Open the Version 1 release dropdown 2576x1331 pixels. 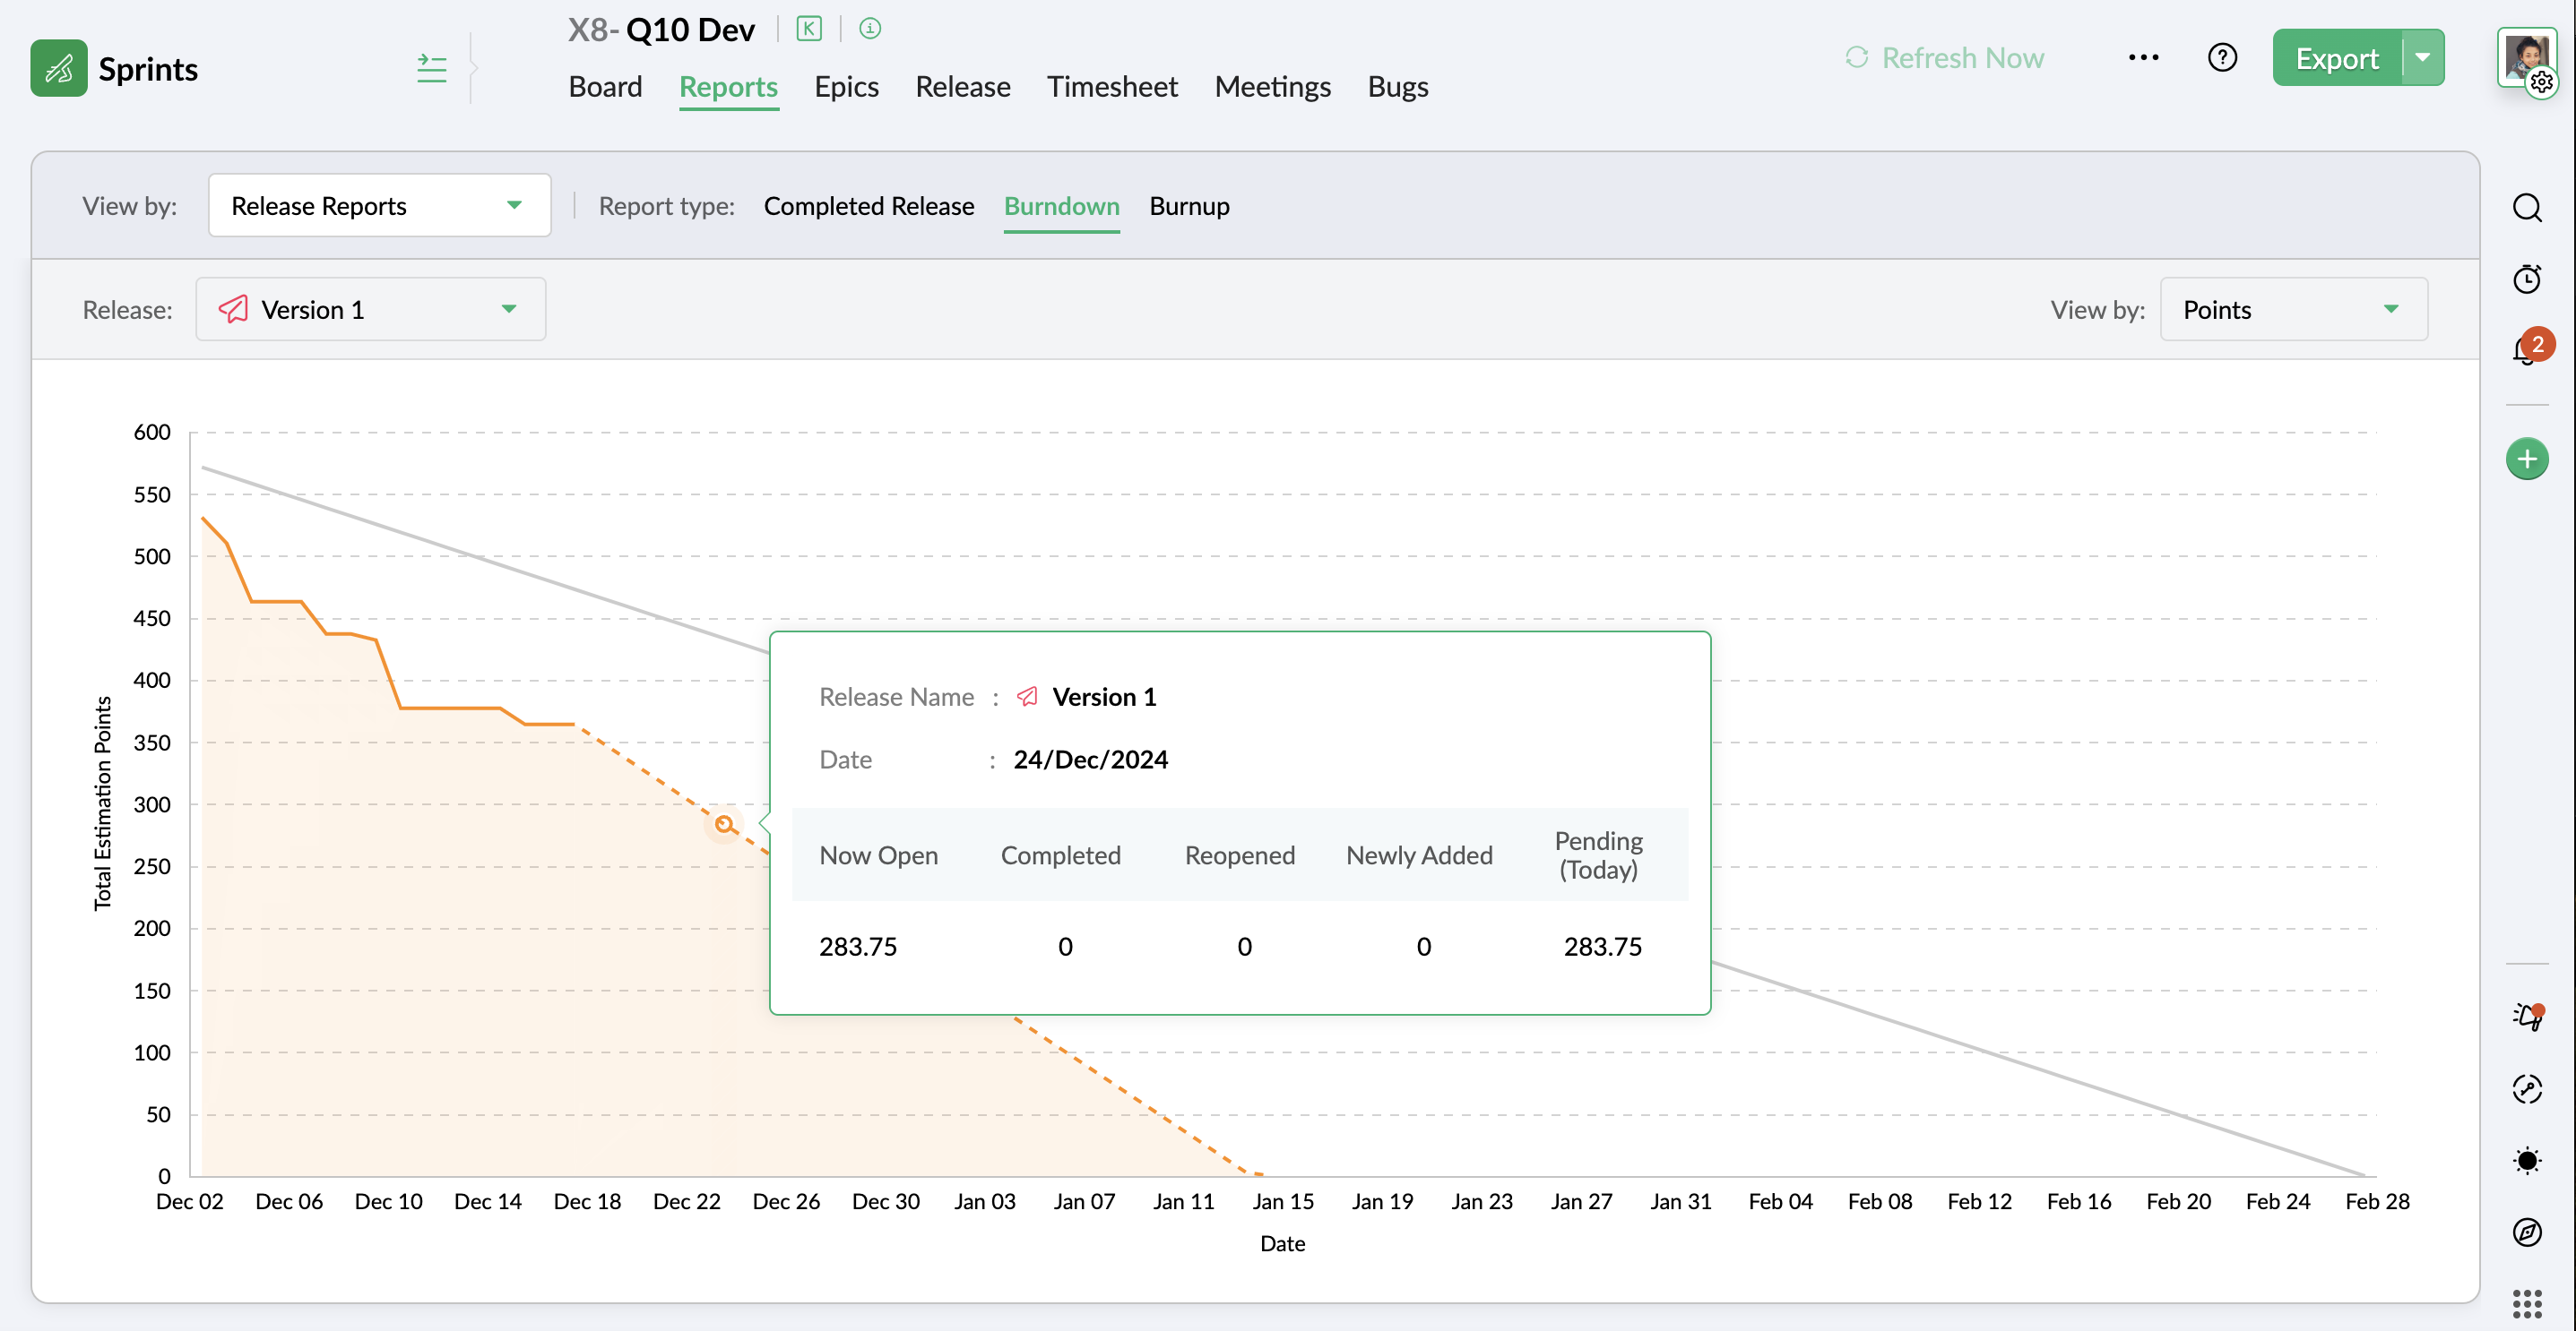tap(370, 310)
